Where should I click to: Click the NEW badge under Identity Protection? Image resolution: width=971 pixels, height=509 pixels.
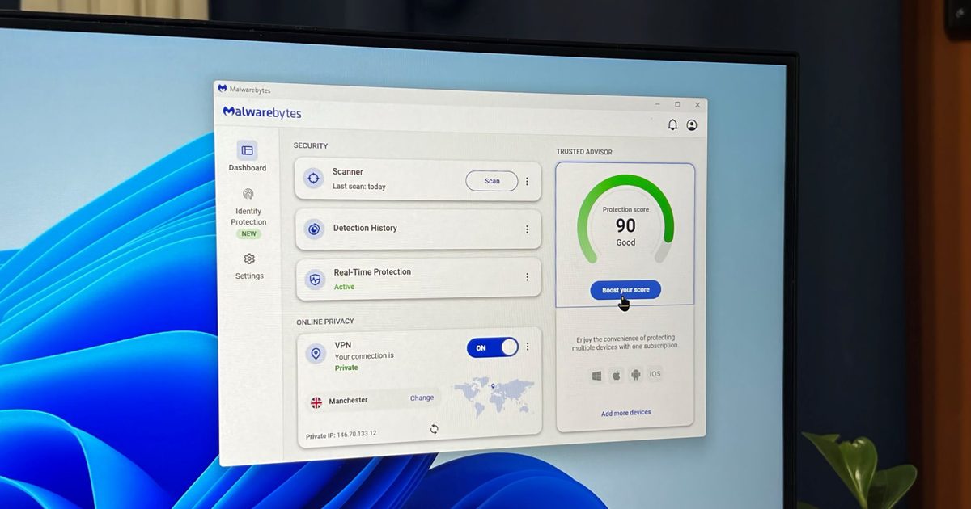[x=248, y=233]
